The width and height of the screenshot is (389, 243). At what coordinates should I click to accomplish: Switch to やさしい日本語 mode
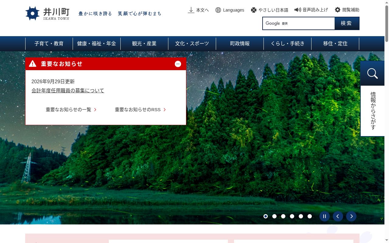click(x=269, y=10)
